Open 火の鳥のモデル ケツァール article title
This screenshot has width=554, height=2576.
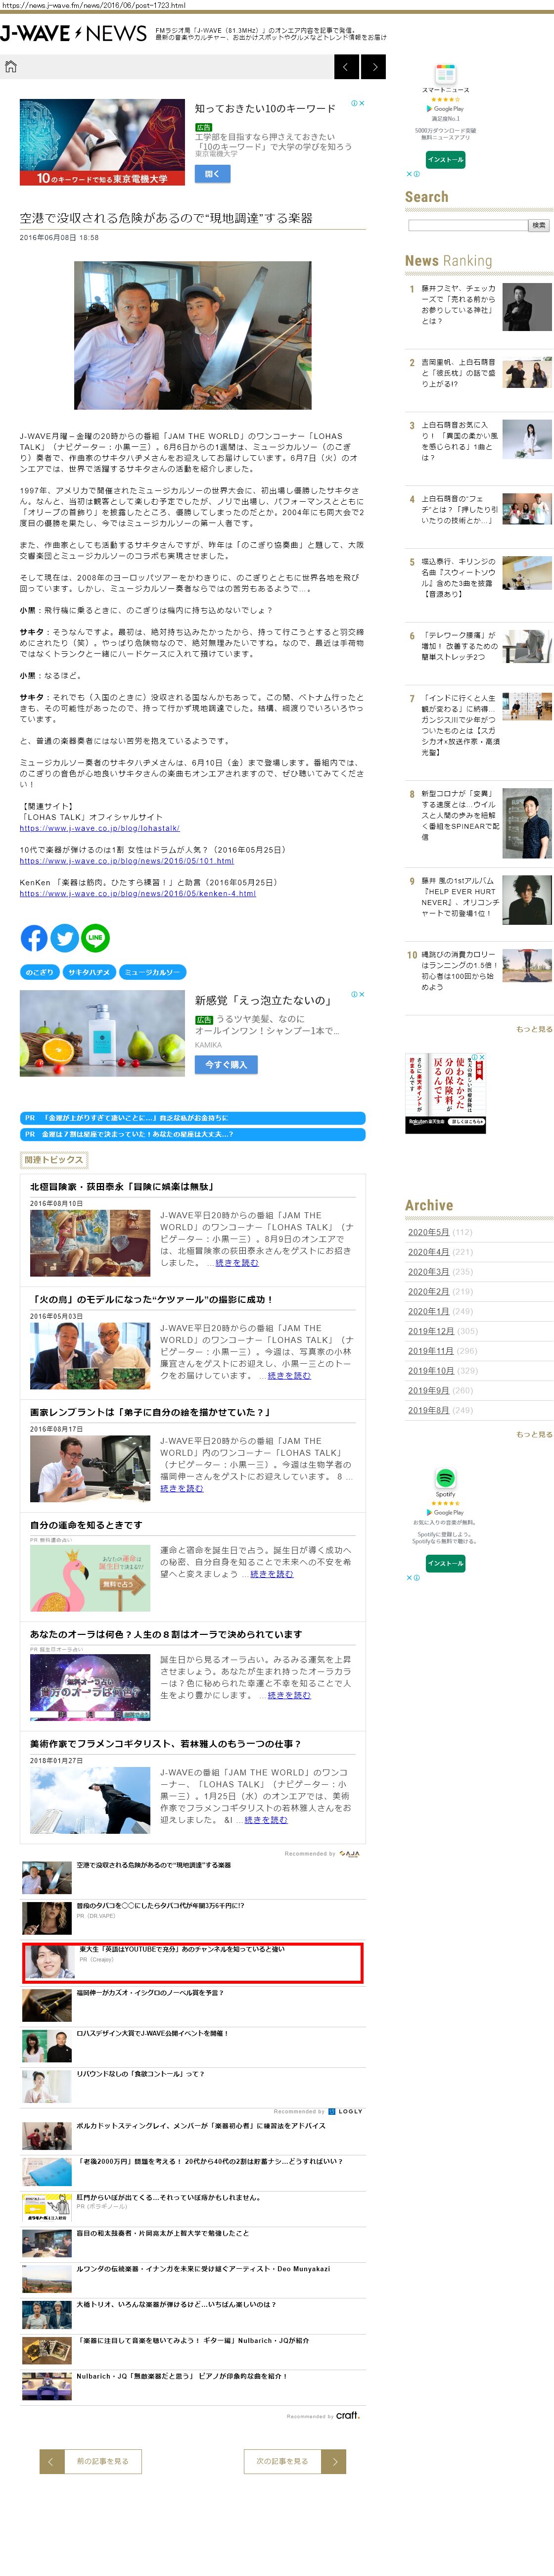tap(153, 1299)
